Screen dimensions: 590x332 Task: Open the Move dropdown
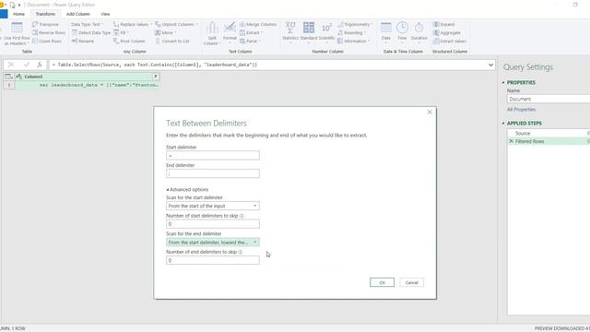[x=165, y=33]
